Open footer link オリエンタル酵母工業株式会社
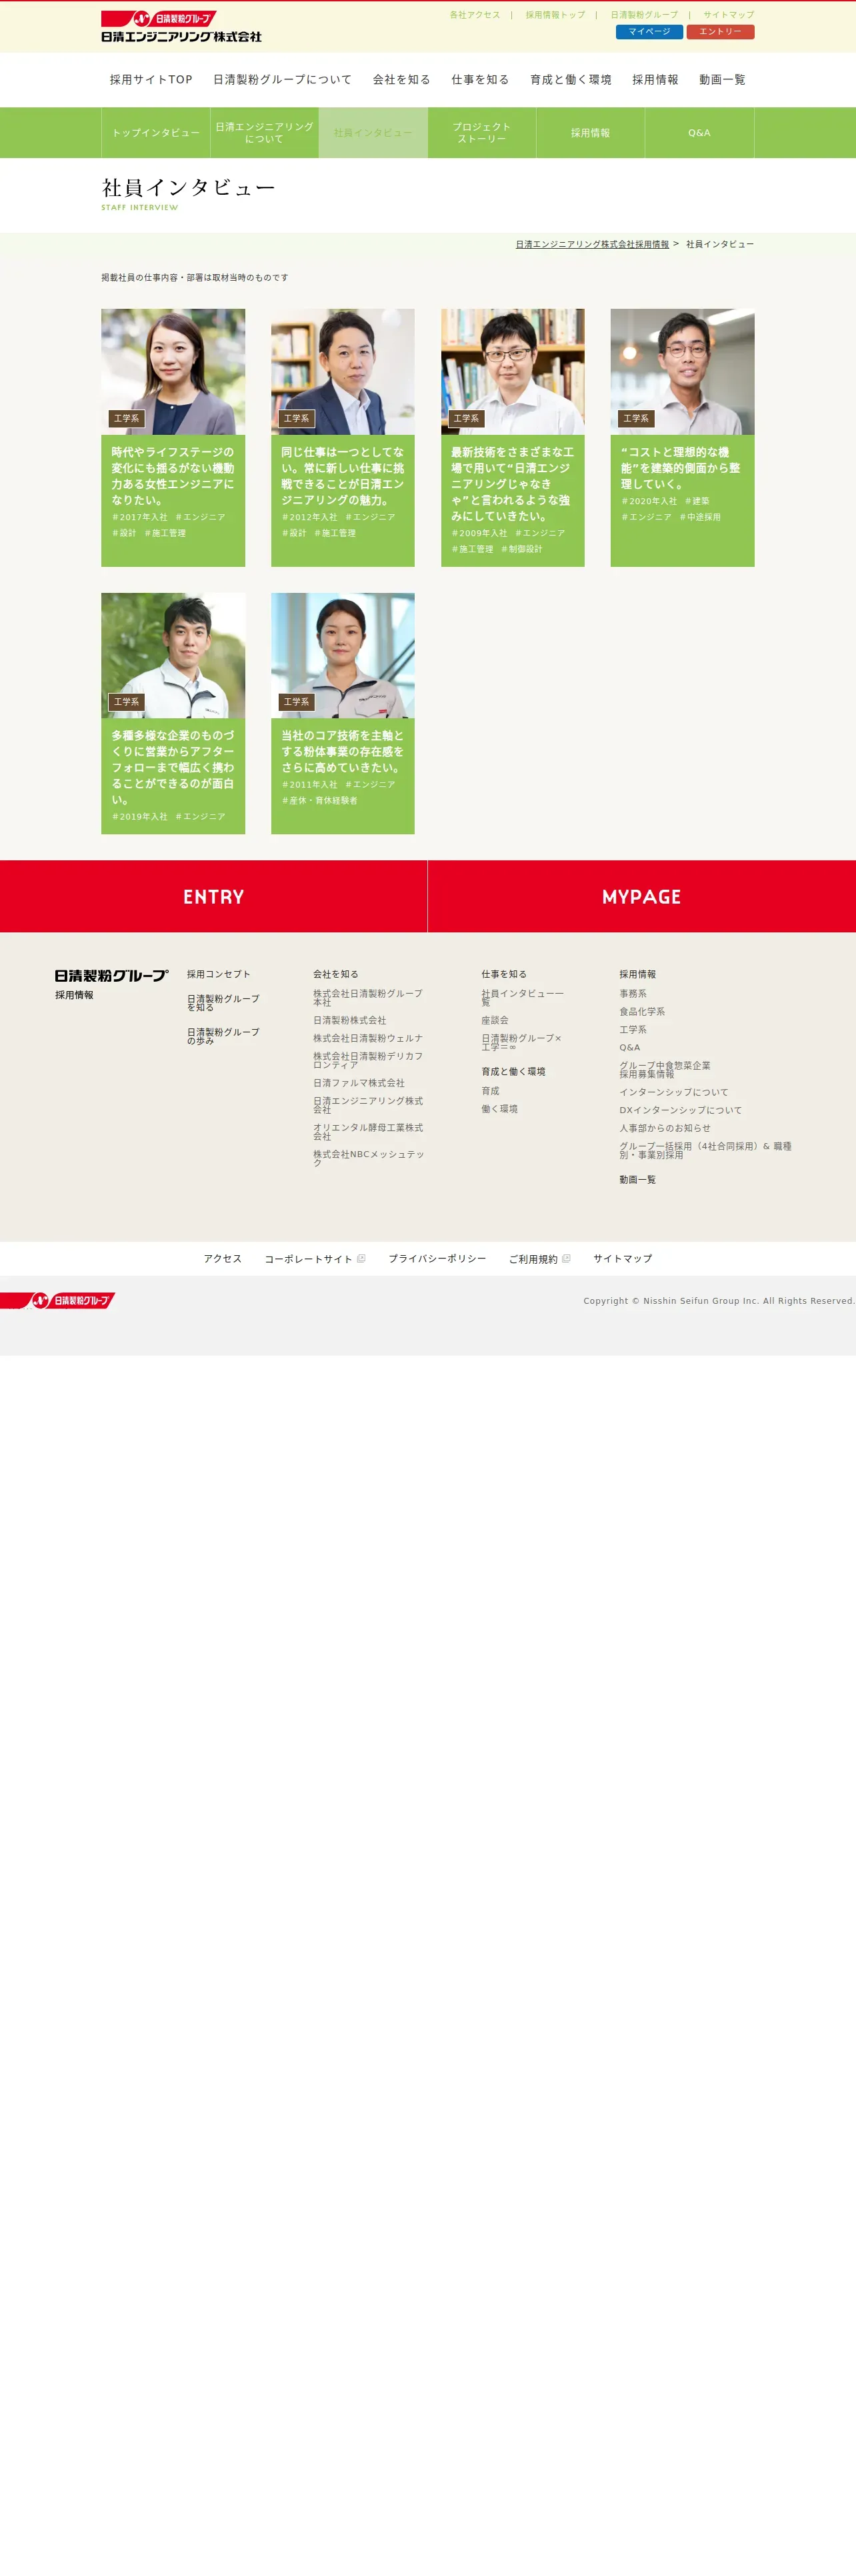 click(368, 1132)
